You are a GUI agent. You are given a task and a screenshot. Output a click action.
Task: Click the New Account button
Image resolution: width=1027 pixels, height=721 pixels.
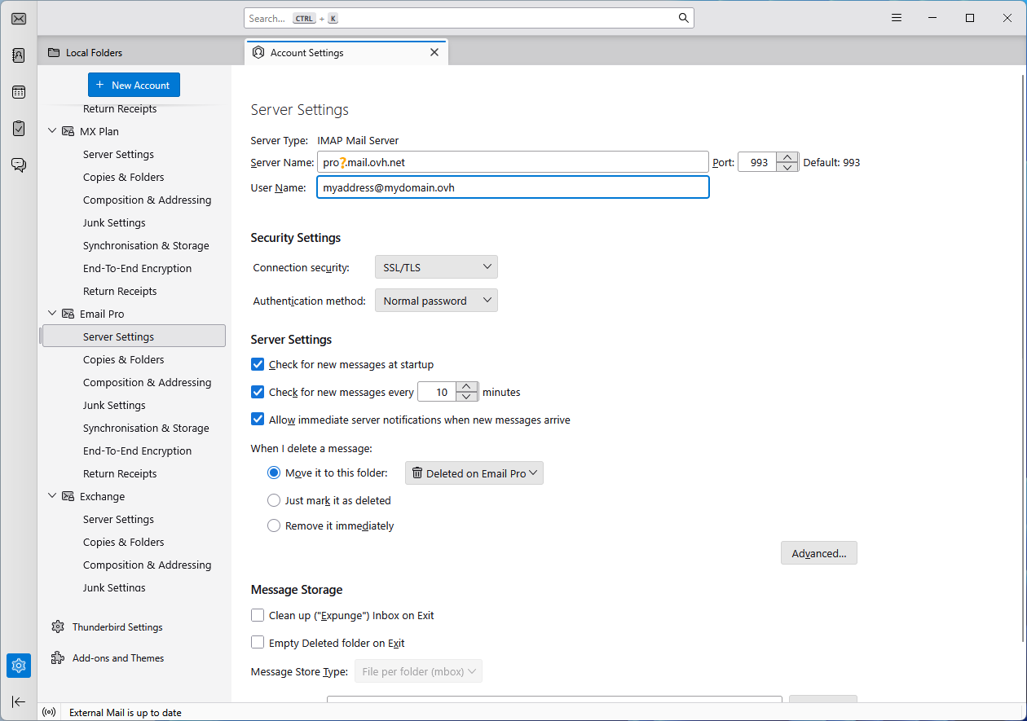pyautogui.click(x=134, y=85)
